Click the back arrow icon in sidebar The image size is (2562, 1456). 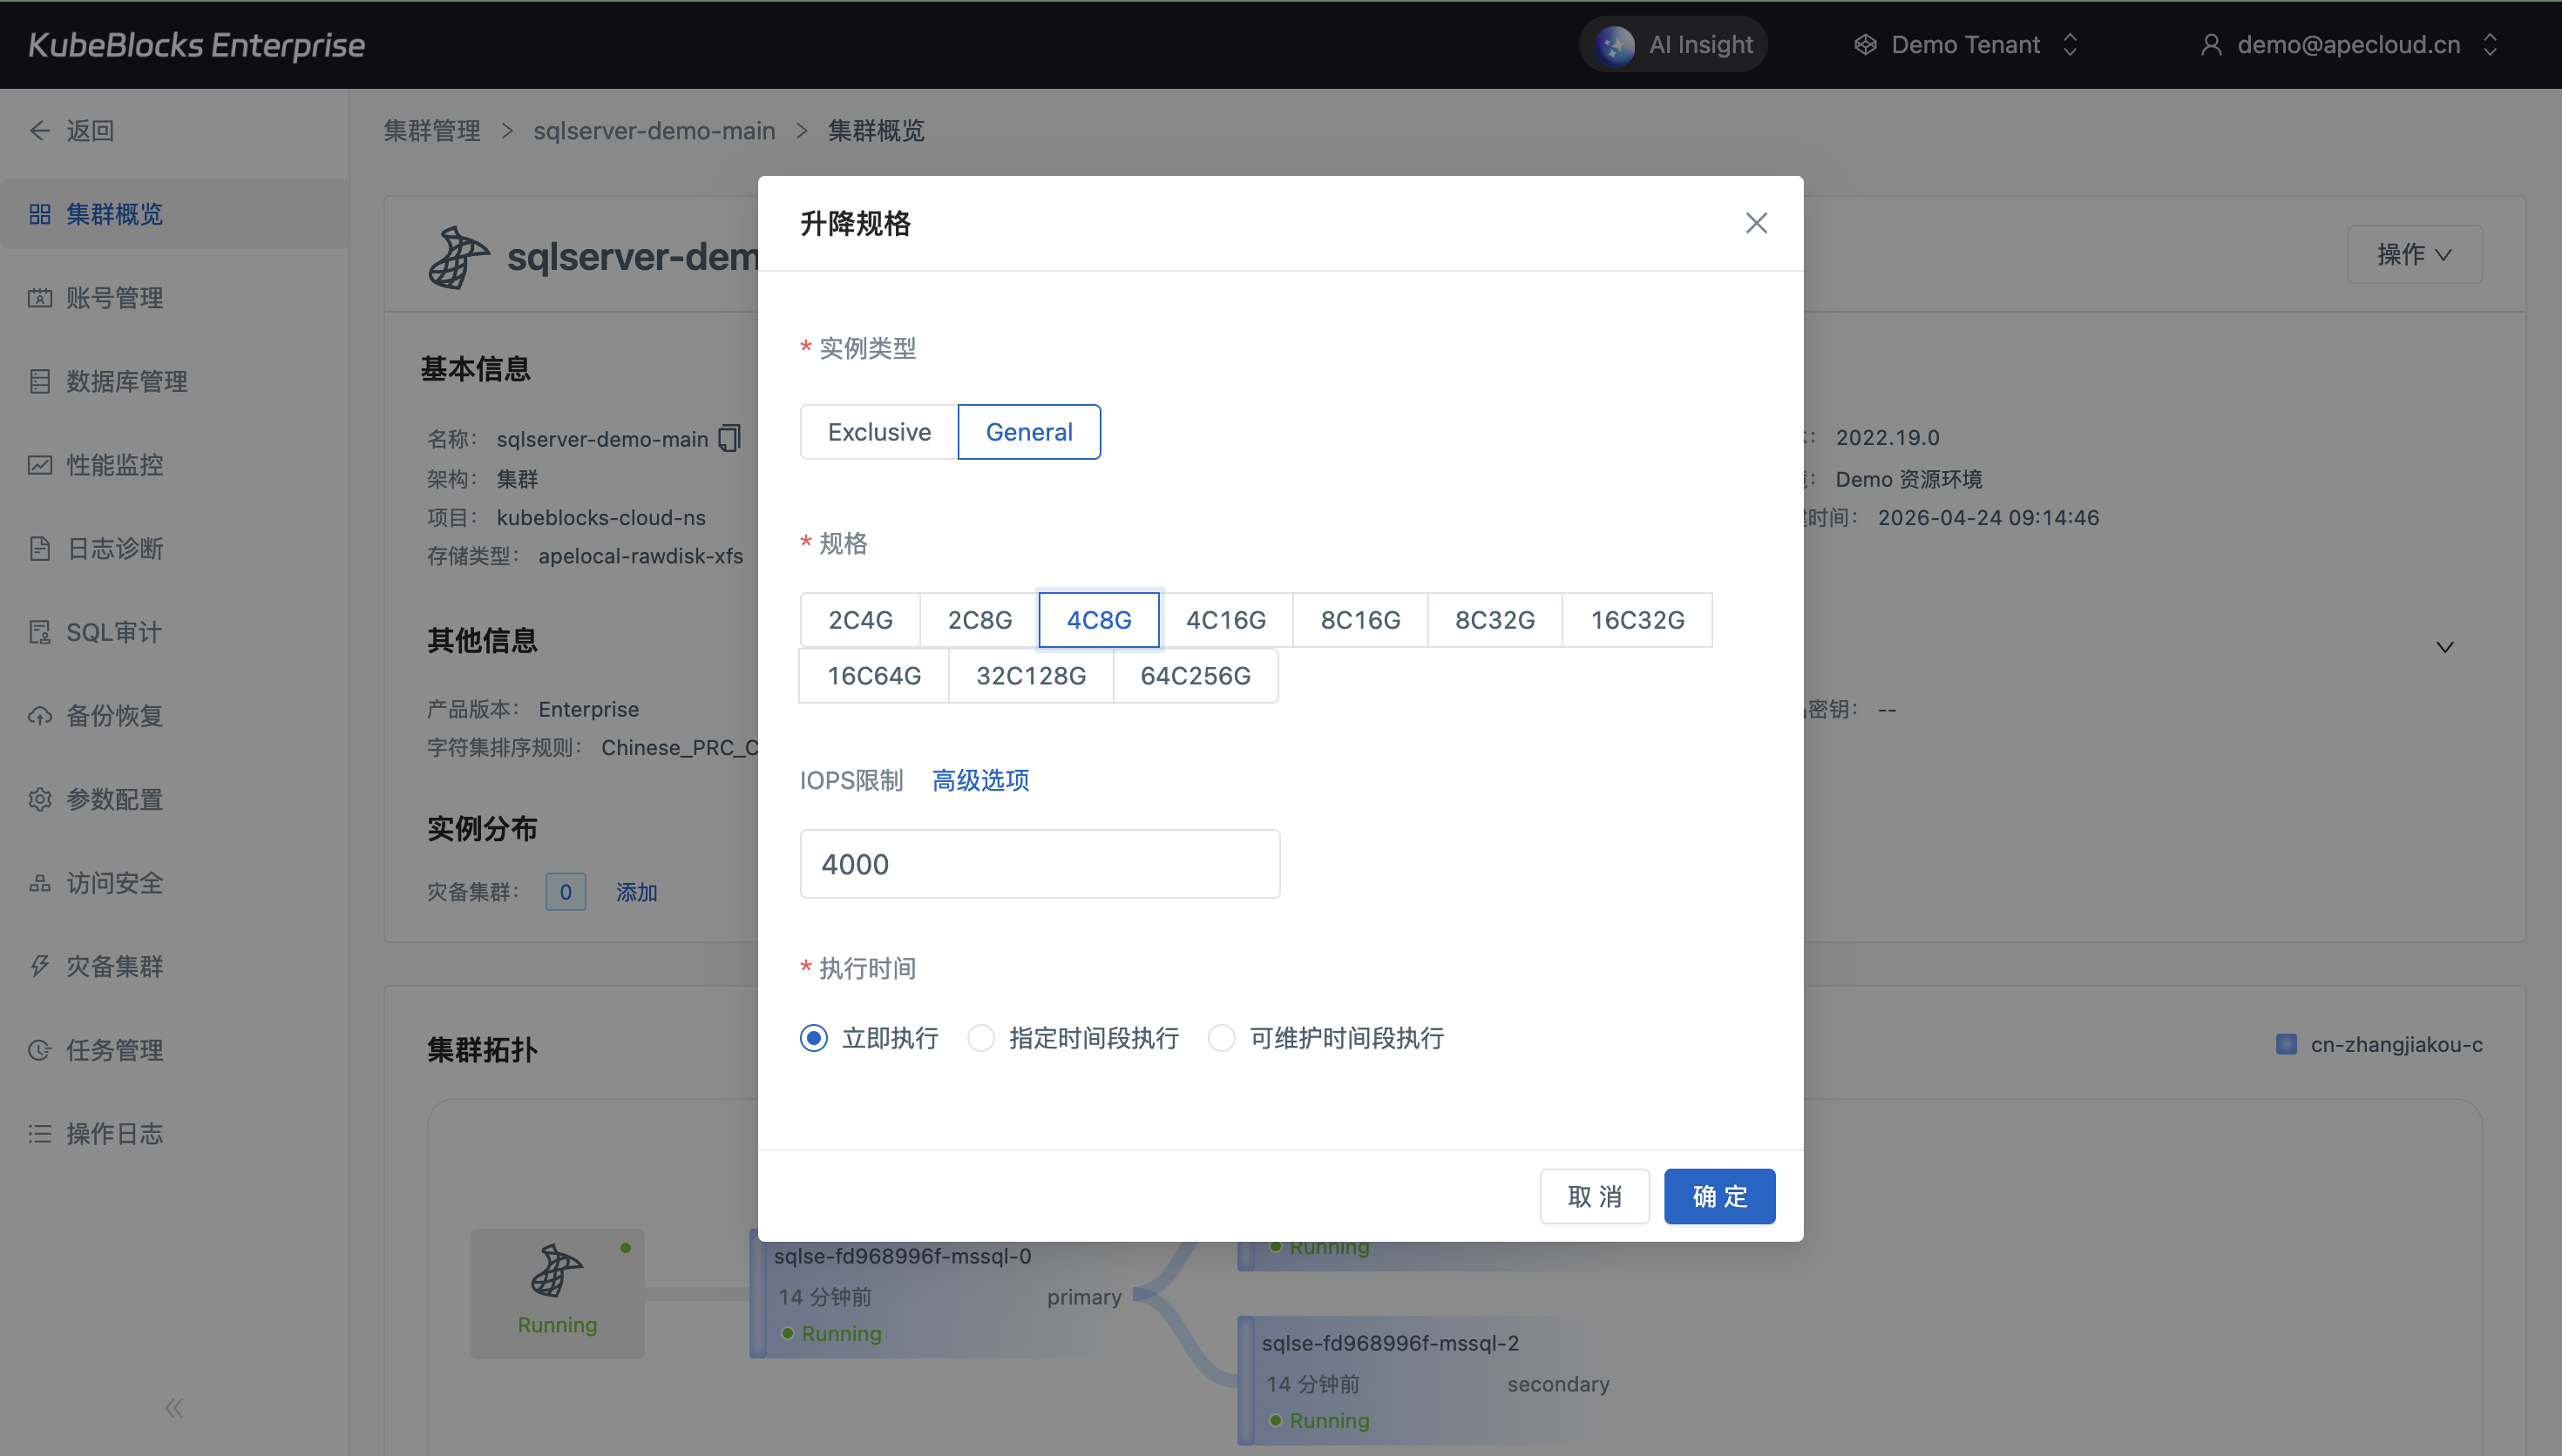40,130
